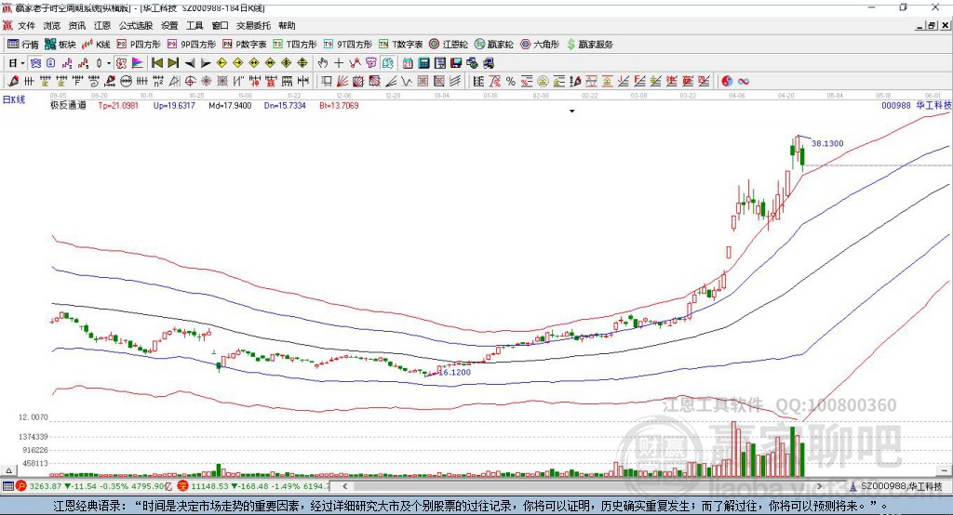The width and height of the screenshot is (953, 515).
Task: Toggle the hand pan cursor mode
Action: (323, 62)
